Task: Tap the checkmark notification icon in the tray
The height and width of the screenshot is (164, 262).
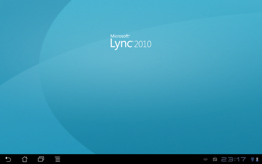Action: click(x=215, y=159)
